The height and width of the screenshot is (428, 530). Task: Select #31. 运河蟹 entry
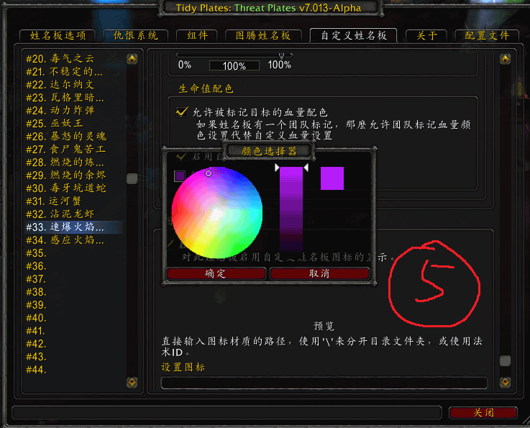click(73, 201)
